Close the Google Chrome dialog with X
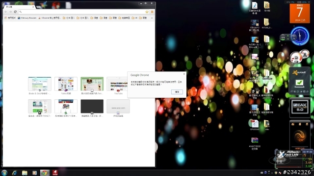Screen dimensions: 314x176 click(x=184, y=74)
